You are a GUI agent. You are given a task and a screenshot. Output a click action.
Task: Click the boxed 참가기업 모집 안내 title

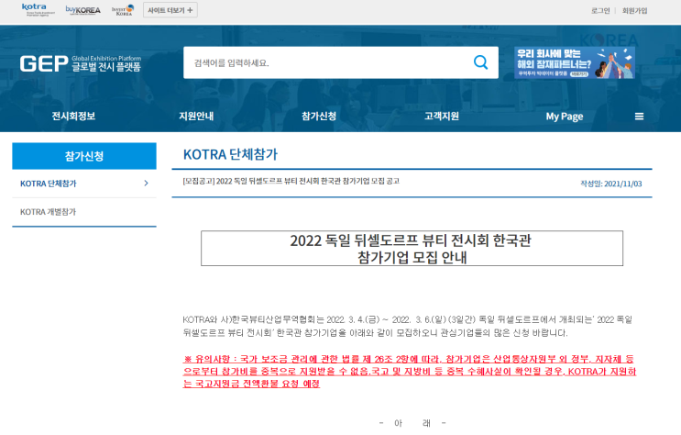pyautogui.click(x=412, y=249)
